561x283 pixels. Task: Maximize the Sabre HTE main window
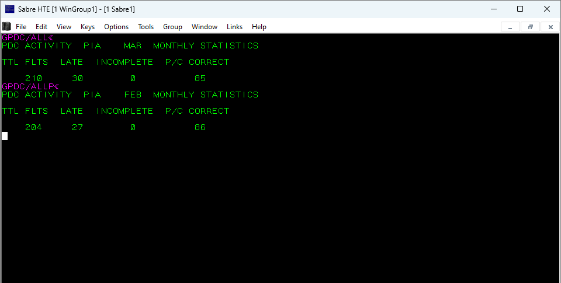click(x=520, y=9)
